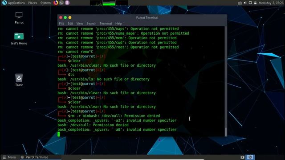Click the green window button of terminal
285x160 pixels.
click(65, 18)
